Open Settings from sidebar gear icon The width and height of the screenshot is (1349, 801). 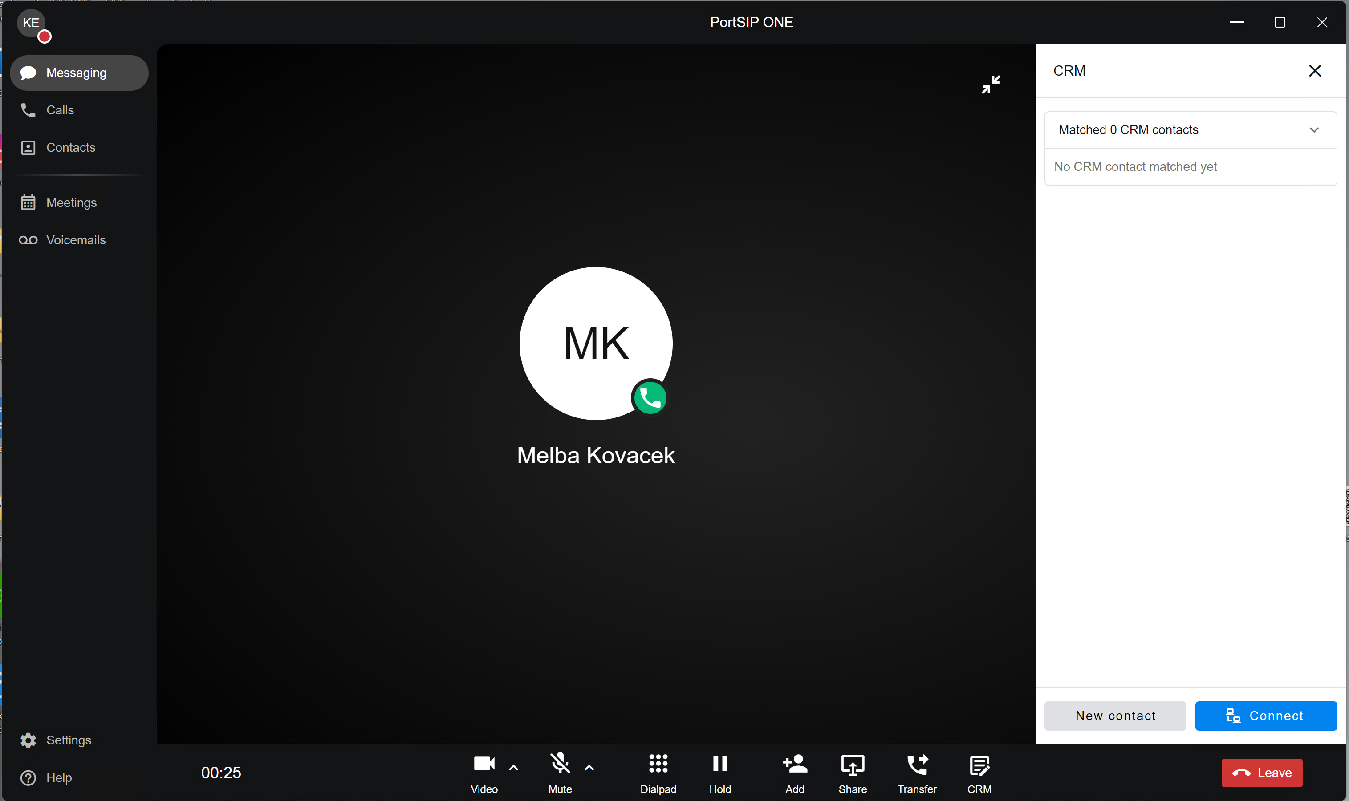(x=28, y=740)
